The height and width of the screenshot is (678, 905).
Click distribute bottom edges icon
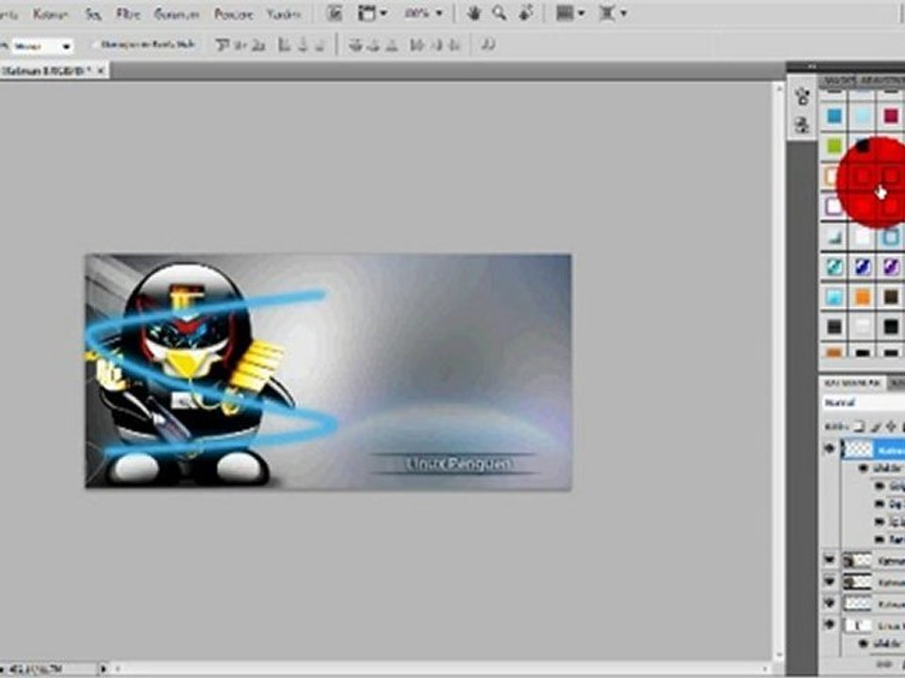click(x=392, y=45)
